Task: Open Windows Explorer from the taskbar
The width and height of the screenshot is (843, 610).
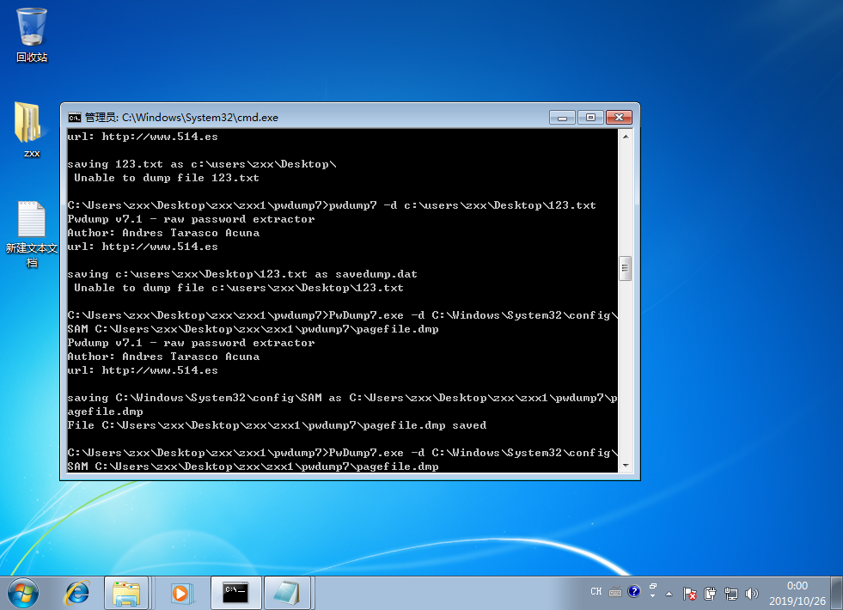Action: pos(126,592)
